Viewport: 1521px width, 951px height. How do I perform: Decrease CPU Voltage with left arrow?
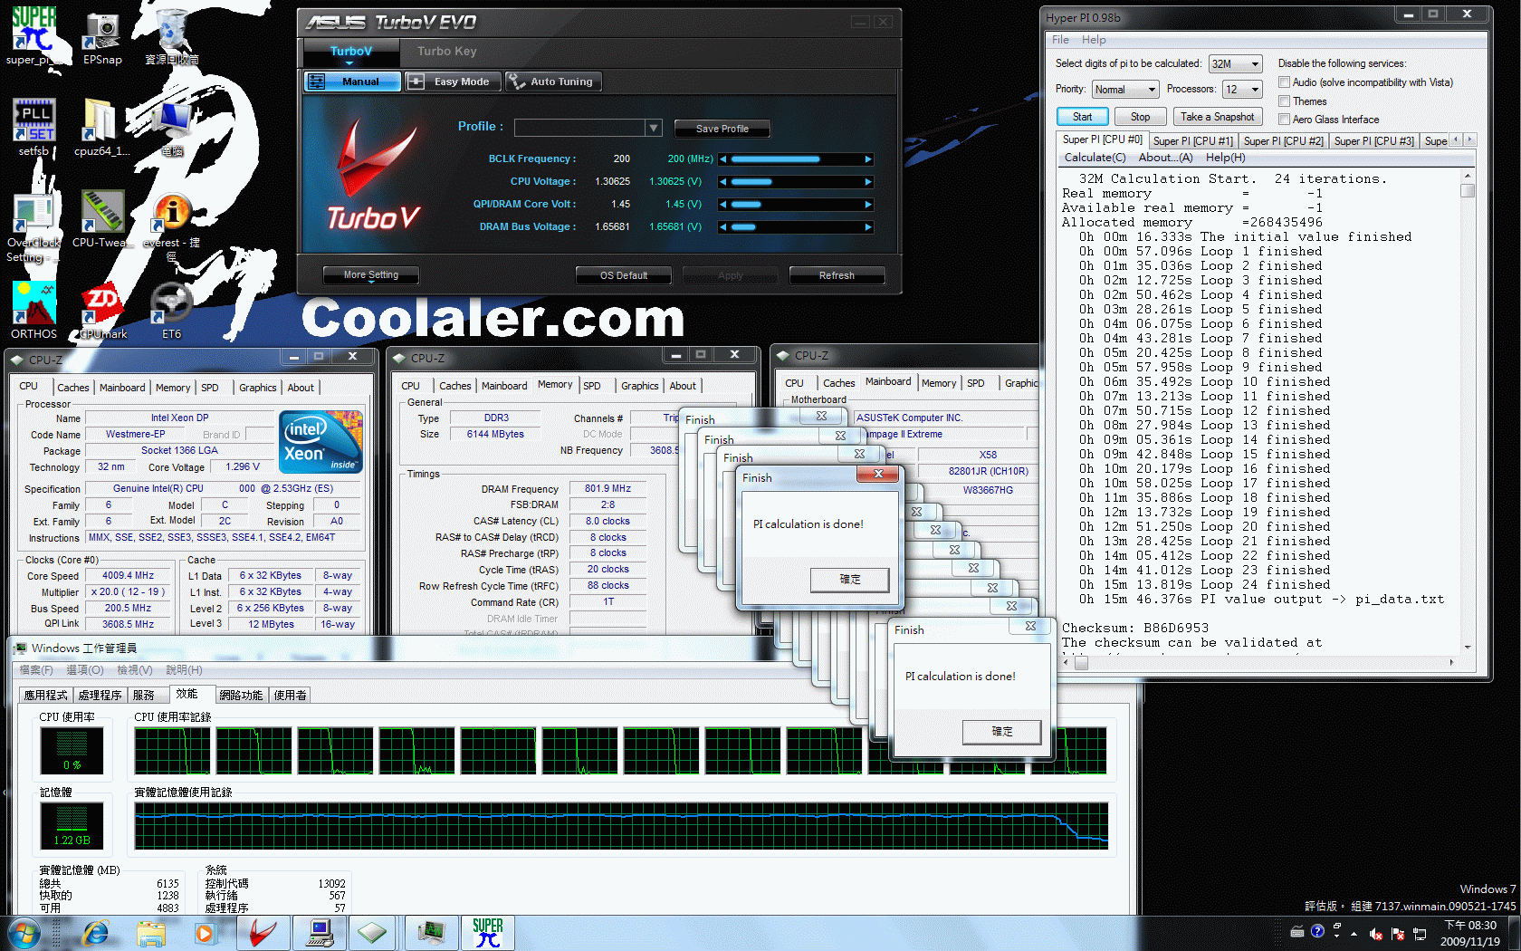pos(723,182)
